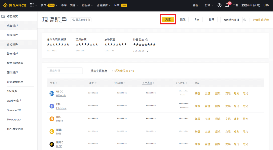Open the notifications bell icon
273x150 pixels.
click(227, 5)
